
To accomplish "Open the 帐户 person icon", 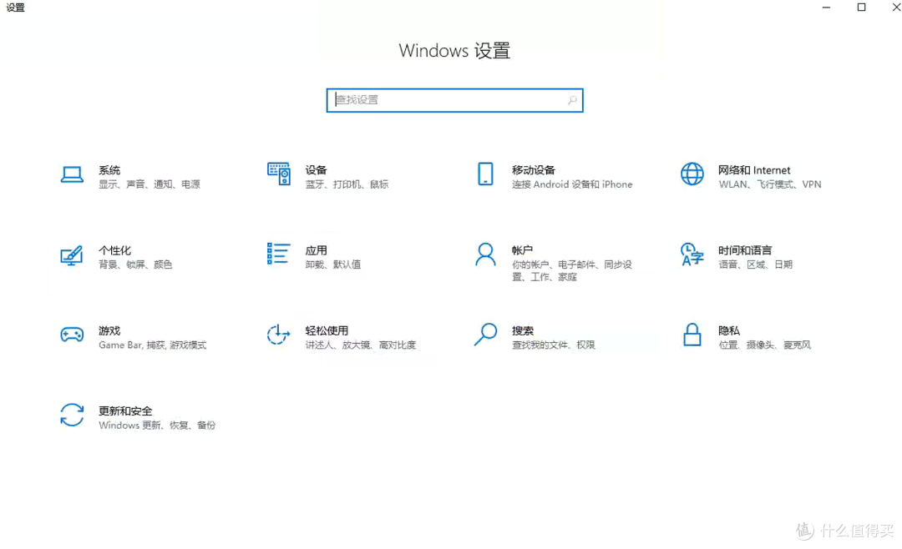I will (485, 254).
